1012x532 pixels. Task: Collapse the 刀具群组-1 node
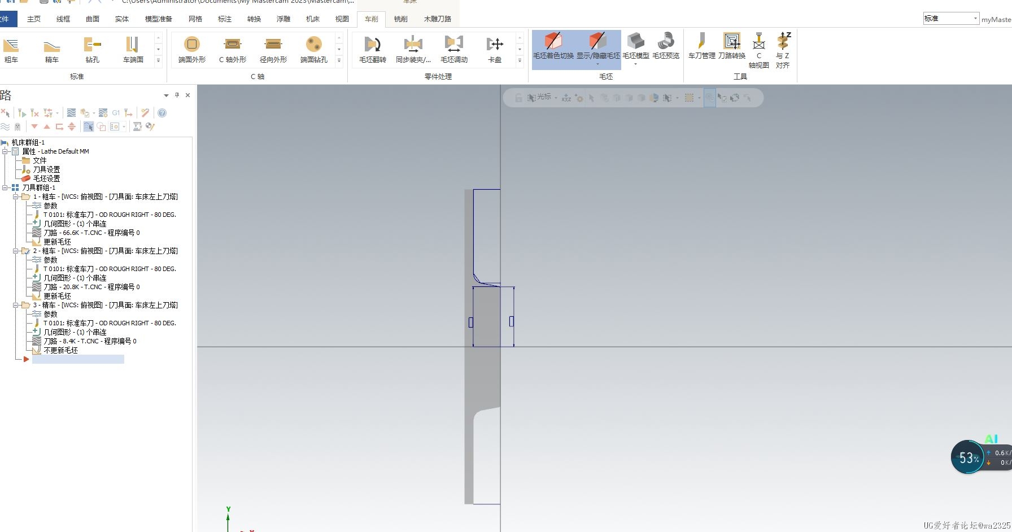5,187
